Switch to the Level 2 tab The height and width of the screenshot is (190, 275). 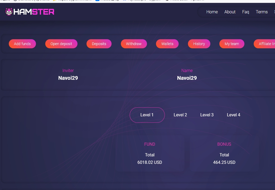click(180, 115)
